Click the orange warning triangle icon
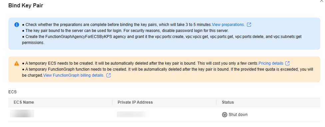 (x=17, y=63)
